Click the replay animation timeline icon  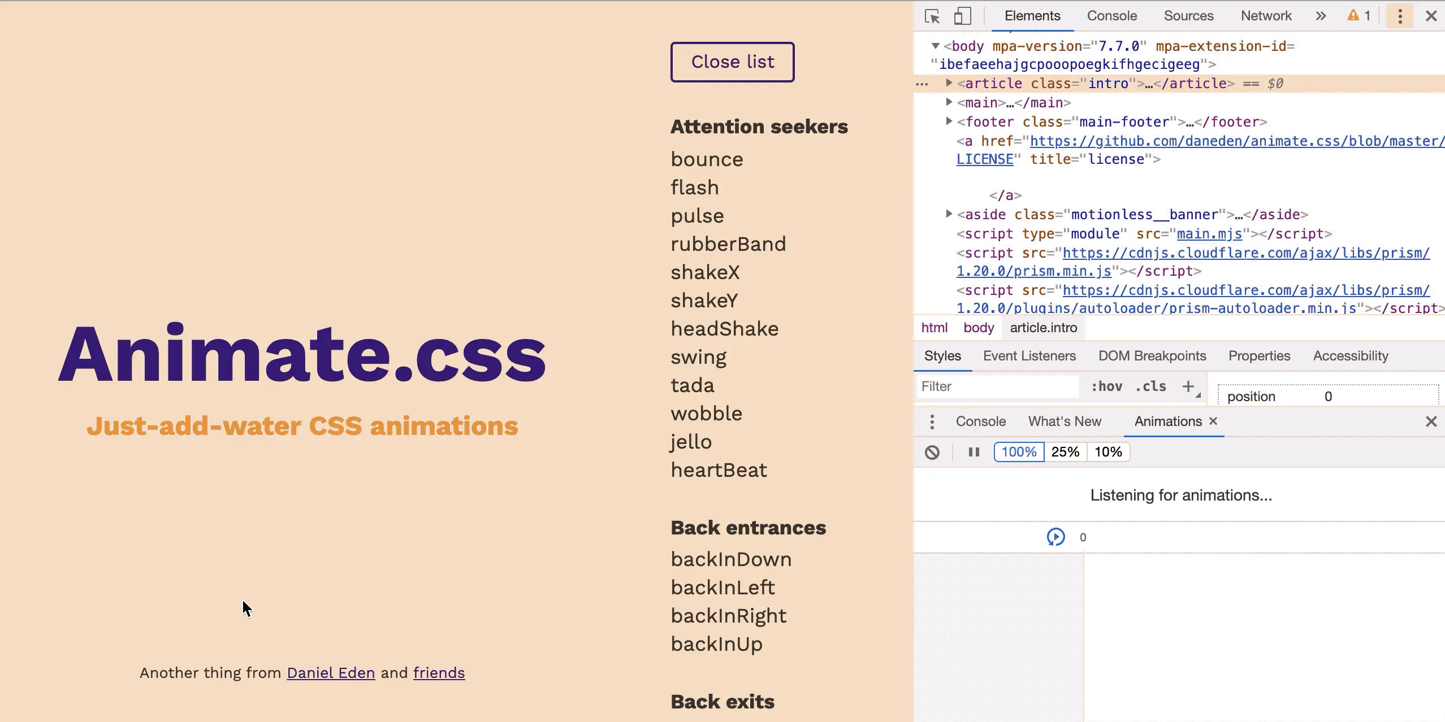tap(1055, 537)
